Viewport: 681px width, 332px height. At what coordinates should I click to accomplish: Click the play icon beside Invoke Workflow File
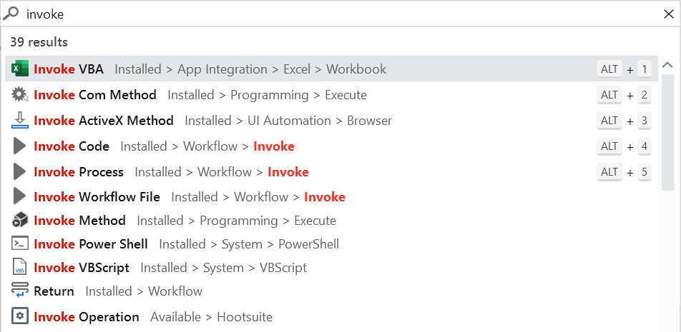point(20,196)
